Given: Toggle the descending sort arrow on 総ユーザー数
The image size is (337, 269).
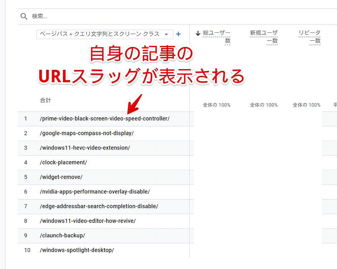Looking at the screenshot, I should [198, 33].
